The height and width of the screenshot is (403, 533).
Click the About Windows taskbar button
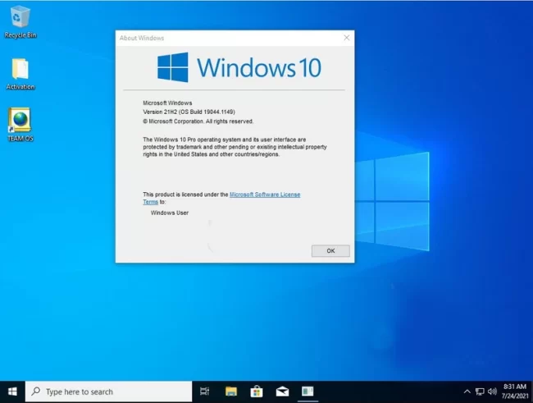point(307,392)
